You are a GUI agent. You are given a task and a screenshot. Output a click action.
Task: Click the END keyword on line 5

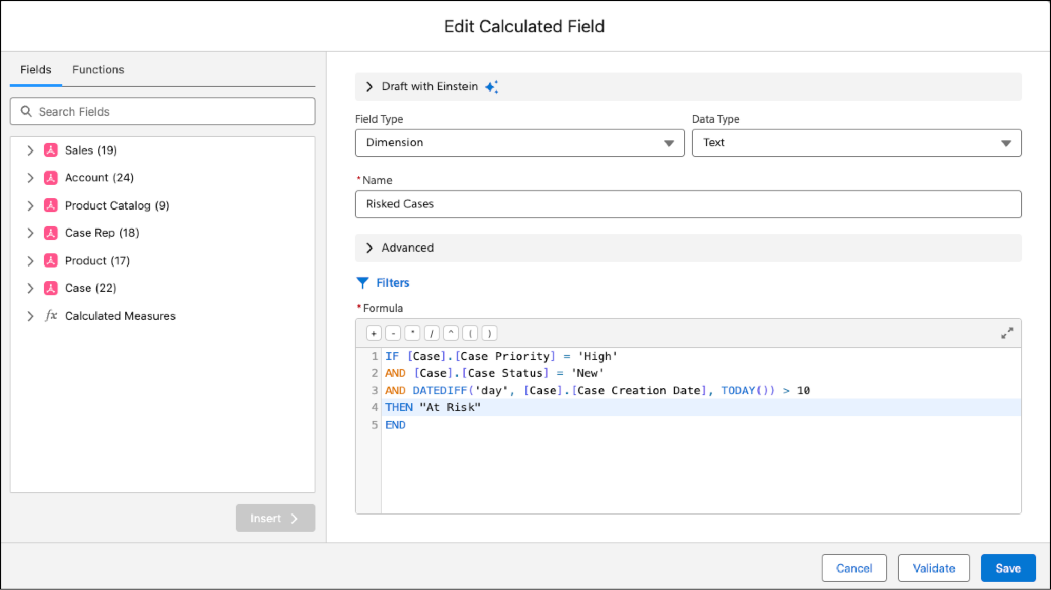(396, 425)
